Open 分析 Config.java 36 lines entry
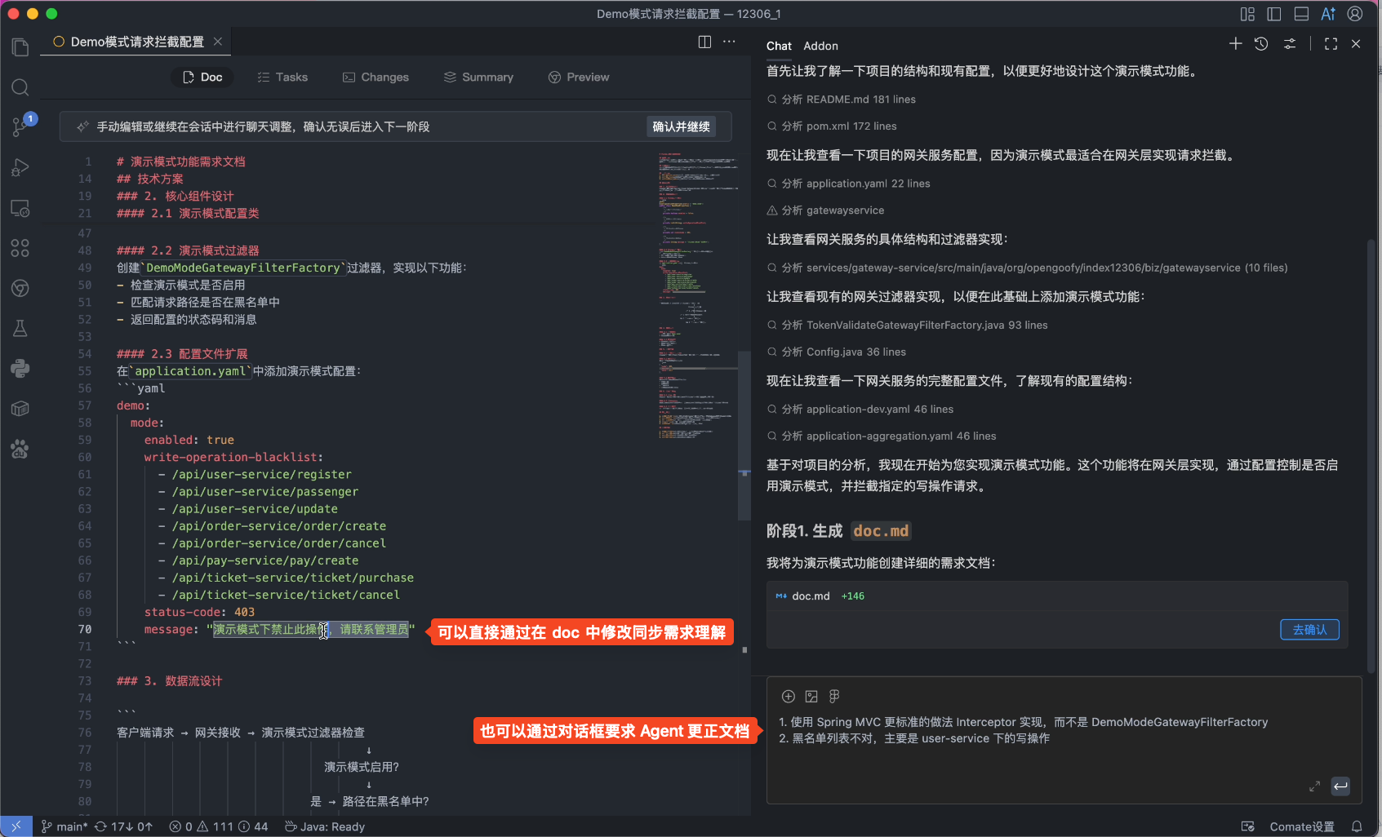This screenshot has width=1382, height=837. click(x=836, y=352)
